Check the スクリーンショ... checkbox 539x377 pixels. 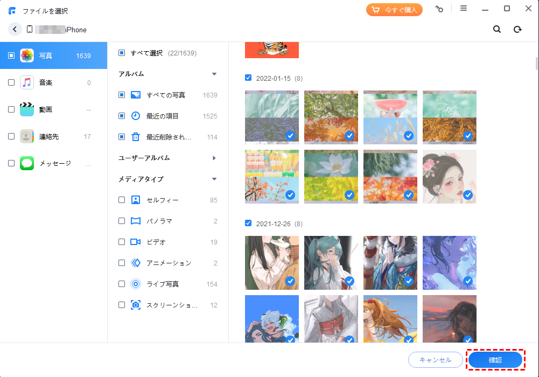(122, 305)
